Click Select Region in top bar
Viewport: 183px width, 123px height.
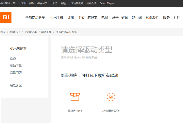[x=107, y=3]
